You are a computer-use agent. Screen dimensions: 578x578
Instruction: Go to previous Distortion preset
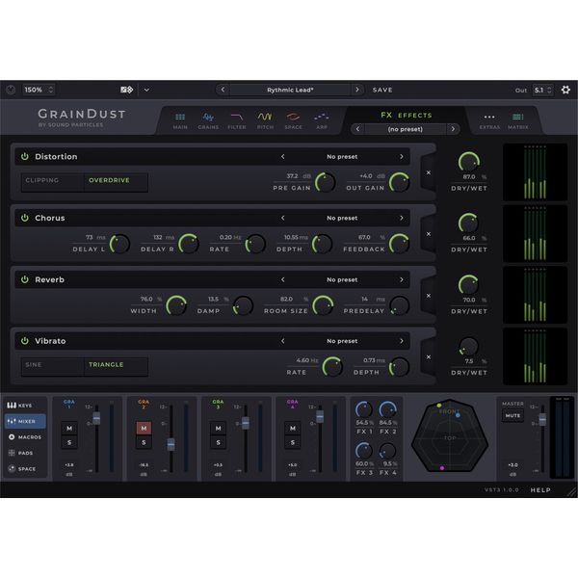282,157
